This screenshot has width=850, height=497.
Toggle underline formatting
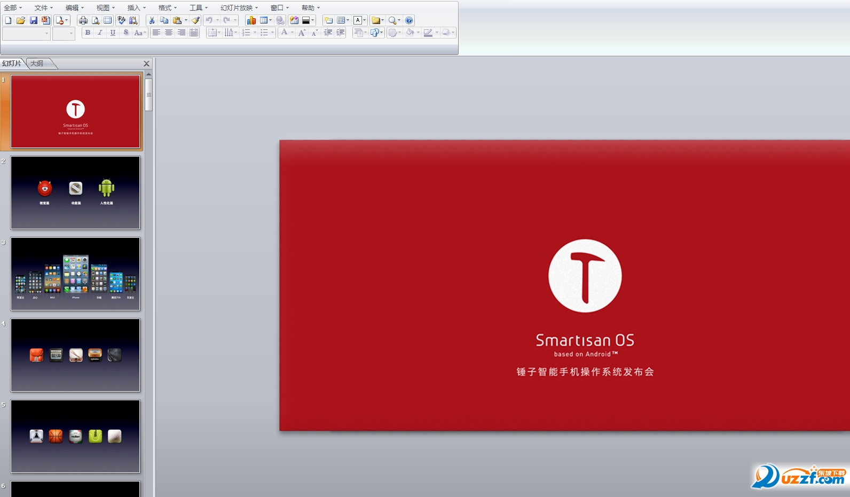pyautogui.click(x=113, y=33)
